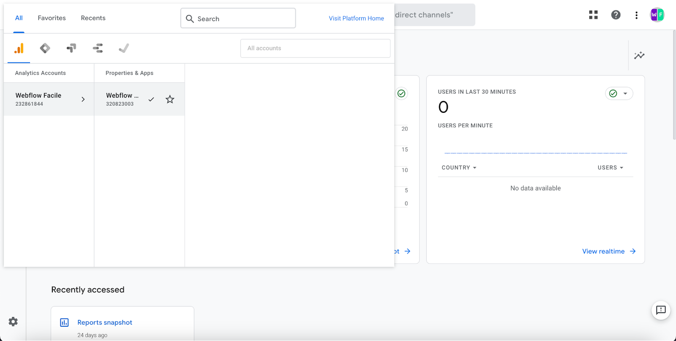Select the Looker Studio product icon
Screen dimensions: 676x341
(x=98, y=48)
